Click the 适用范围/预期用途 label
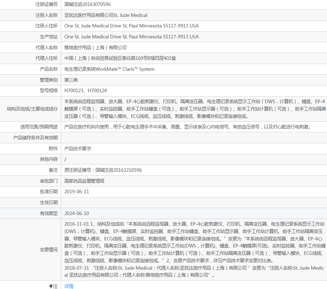The width and height of the screenshot is (327, 289). 39,127
